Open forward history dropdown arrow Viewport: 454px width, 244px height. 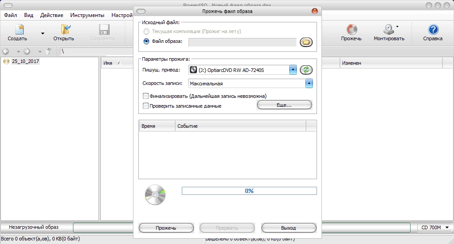[40, 52]
